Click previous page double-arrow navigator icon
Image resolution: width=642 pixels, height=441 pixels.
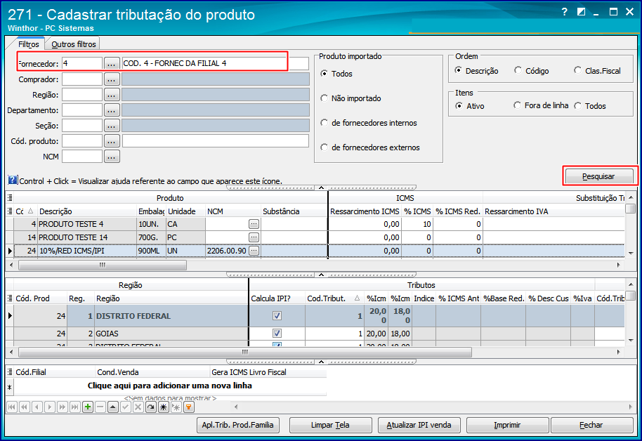coord(25,407)
